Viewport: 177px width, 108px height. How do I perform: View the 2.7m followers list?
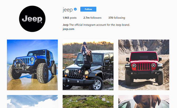[x=92, y=18]
